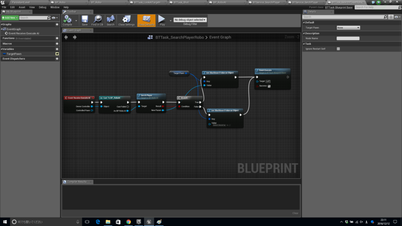Open the Asset menu
This screenshot has height=226, width=402.
22,7
